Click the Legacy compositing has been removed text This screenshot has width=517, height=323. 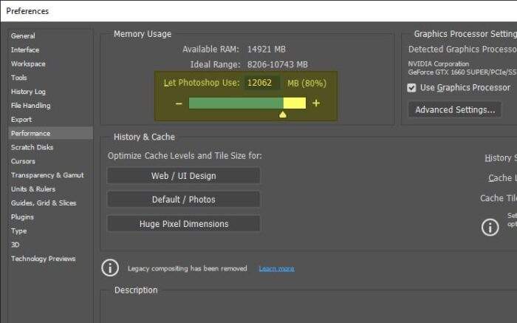(188, 268)
